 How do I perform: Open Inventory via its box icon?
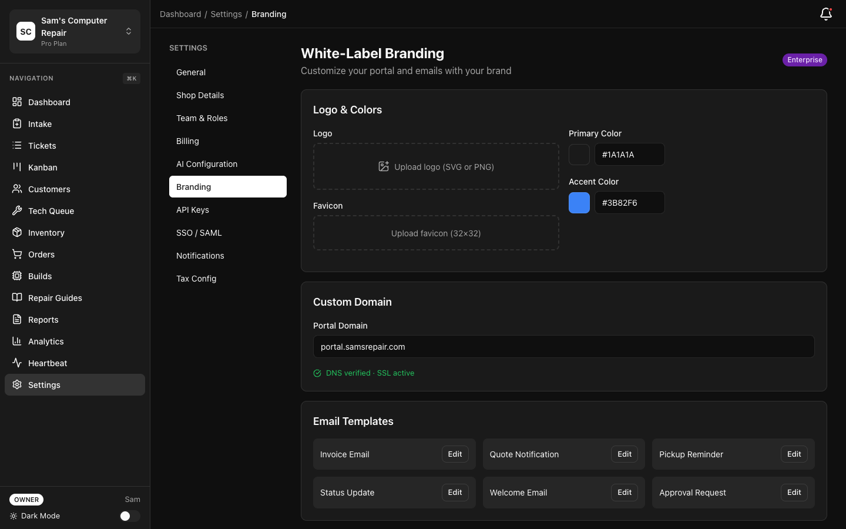(x=18, y=232)
